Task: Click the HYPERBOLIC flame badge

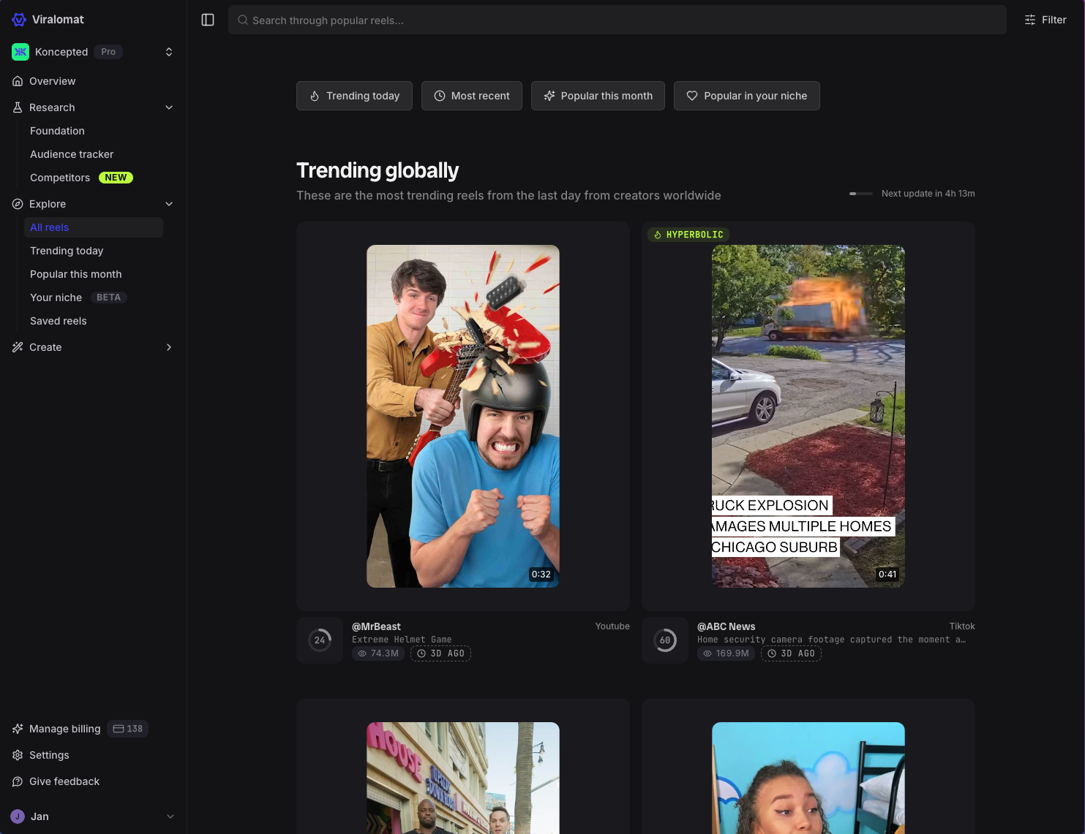Action: pyautogui.click(x=688, y=235)
